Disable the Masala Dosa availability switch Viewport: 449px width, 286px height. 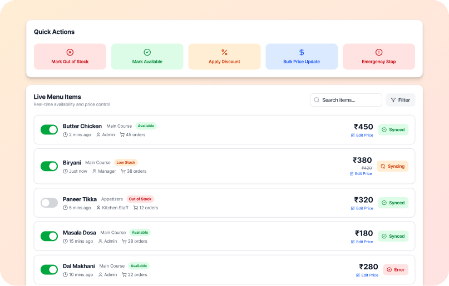[49, 236]
